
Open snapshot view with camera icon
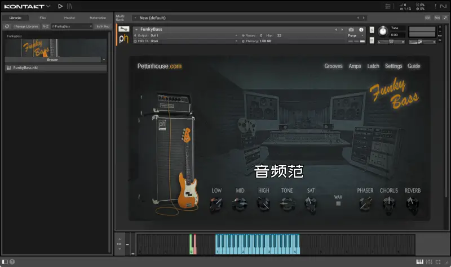[x=351, y=30]
